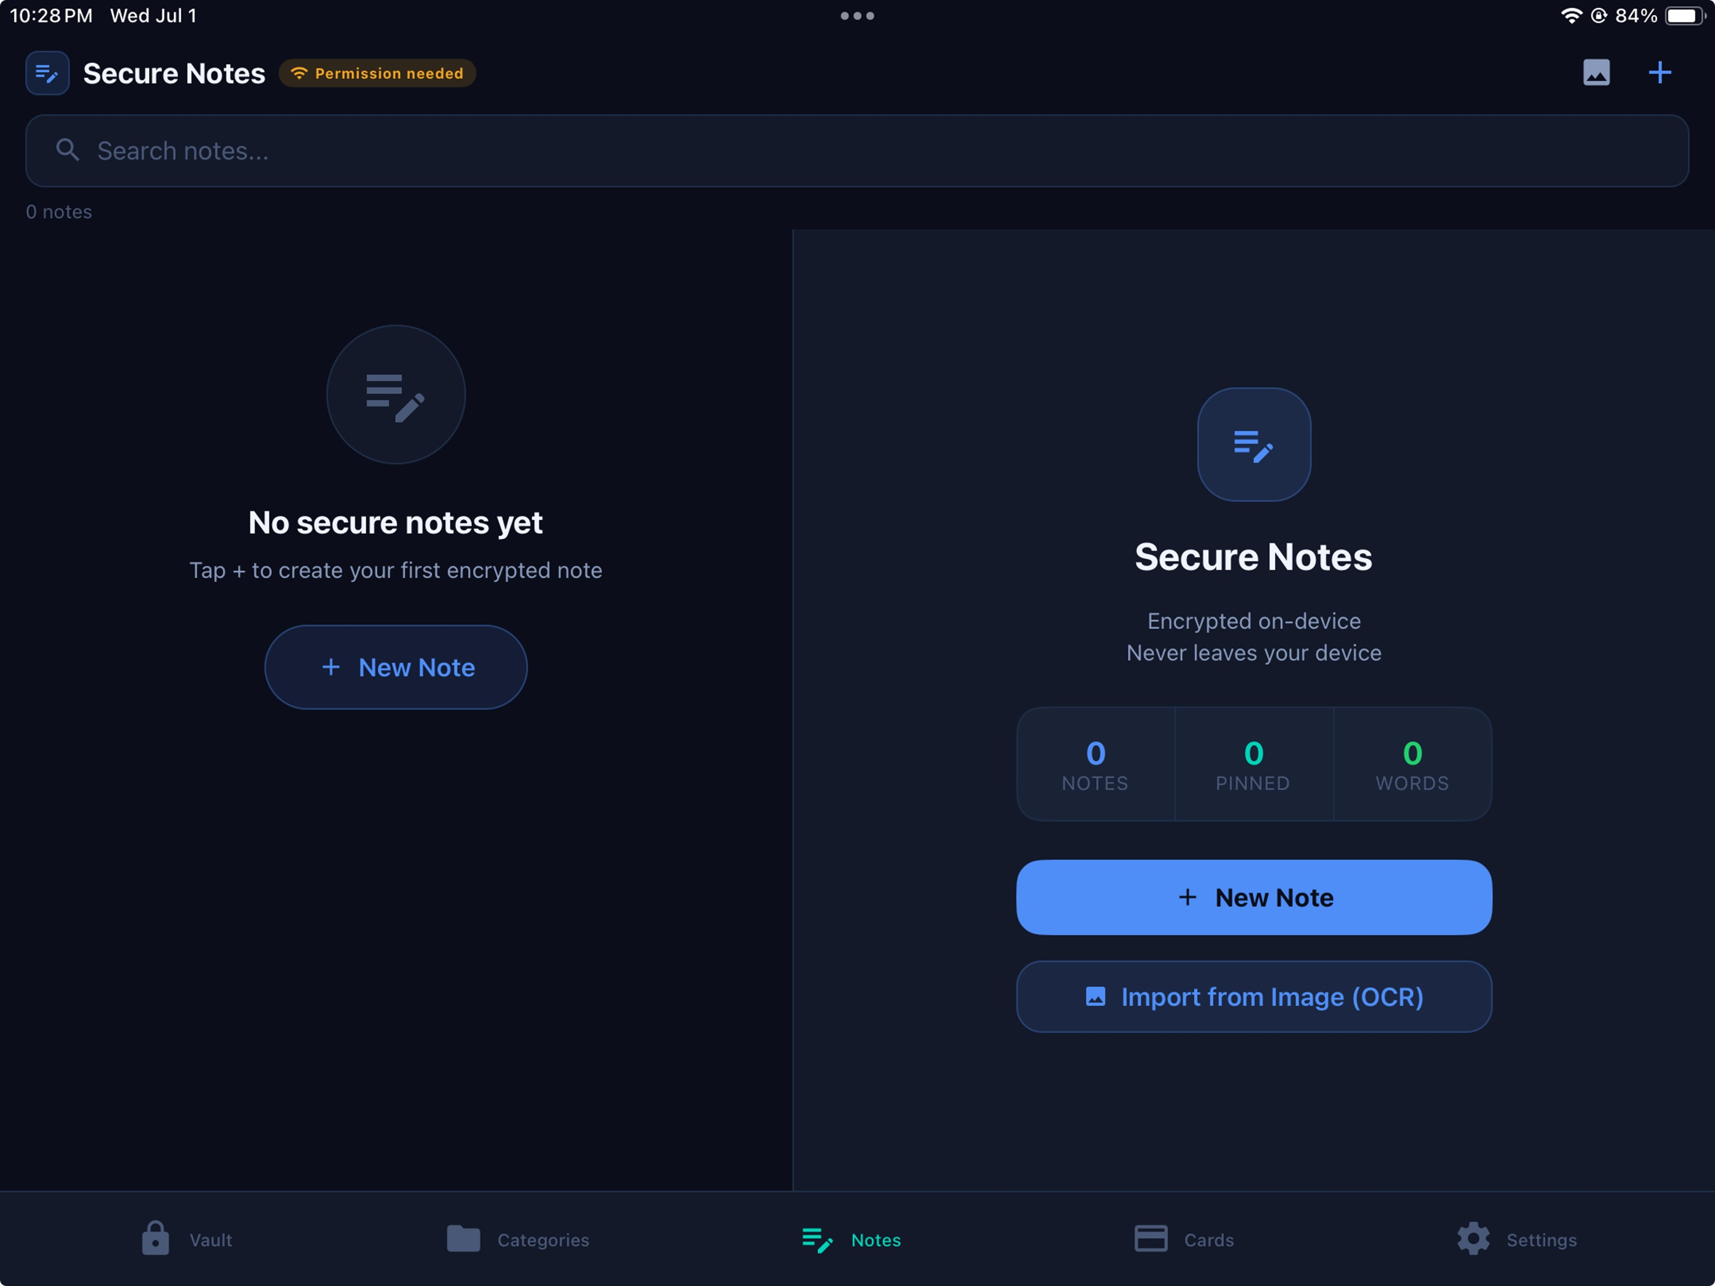Screen dimensions: 1715x1286
Task: Tap the Wi-Fi status icon
Action: click(1571, 16)
